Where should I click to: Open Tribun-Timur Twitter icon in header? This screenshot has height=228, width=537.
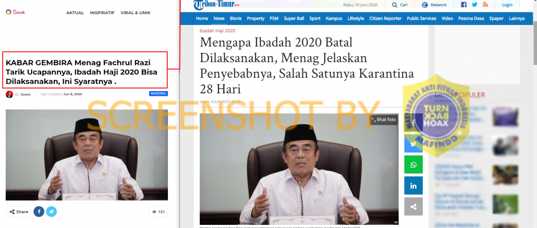point(474,5)
